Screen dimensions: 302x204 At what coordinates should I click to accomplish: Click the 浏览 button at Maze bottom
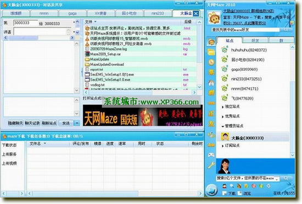(244, 193)
